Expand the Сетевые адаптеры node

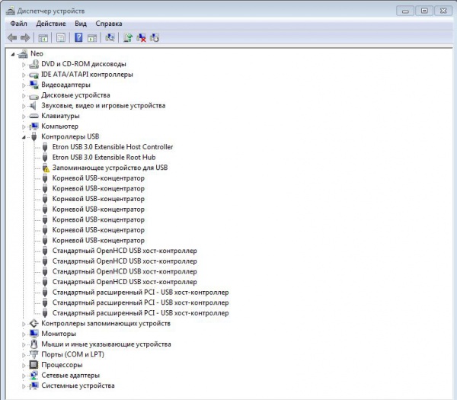[24, 376]
